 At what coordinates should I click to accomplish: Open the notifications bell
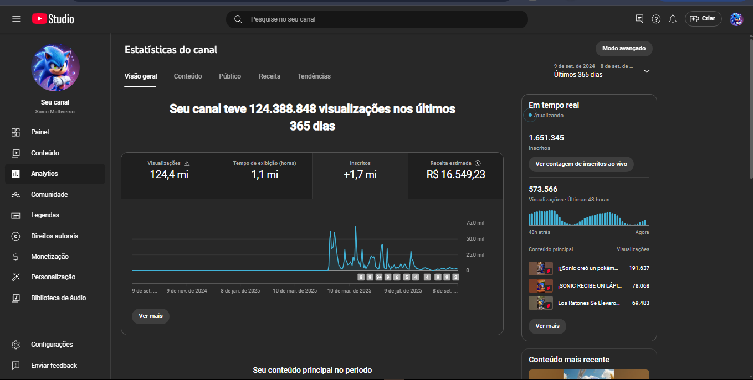[x=673, y=19]
